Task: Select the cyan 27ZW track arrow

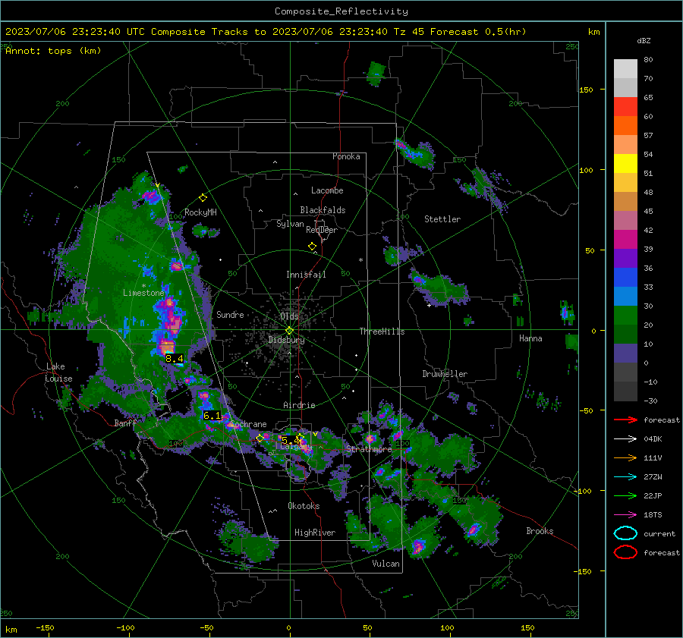Action: (625, 477)
